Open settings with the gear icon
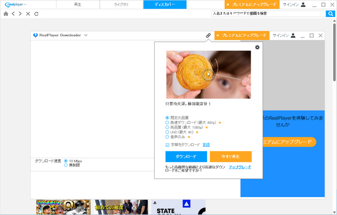 pos(257,47)
